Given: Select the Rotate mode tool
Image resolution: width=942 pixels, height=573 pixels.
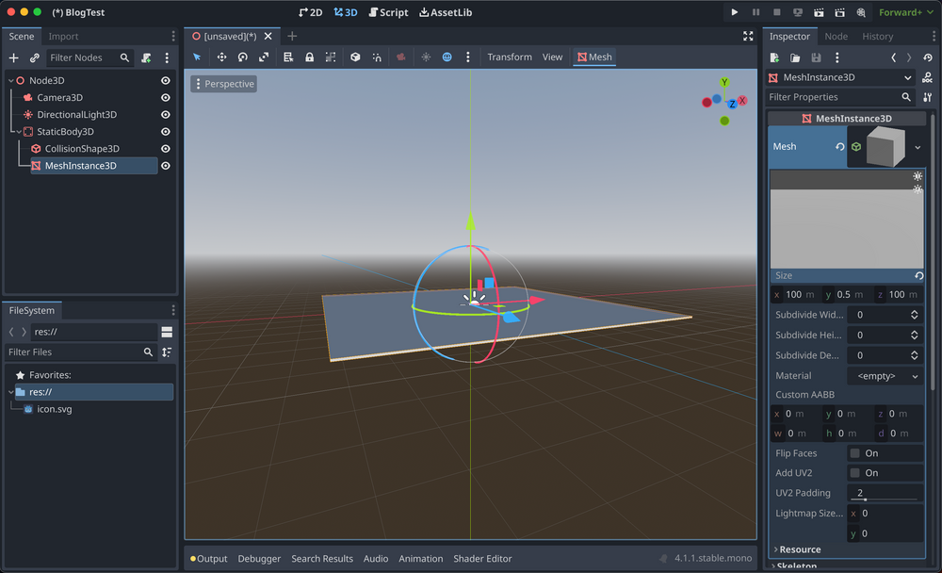Looking at the screenshot, I should click(x=243, y=57).
